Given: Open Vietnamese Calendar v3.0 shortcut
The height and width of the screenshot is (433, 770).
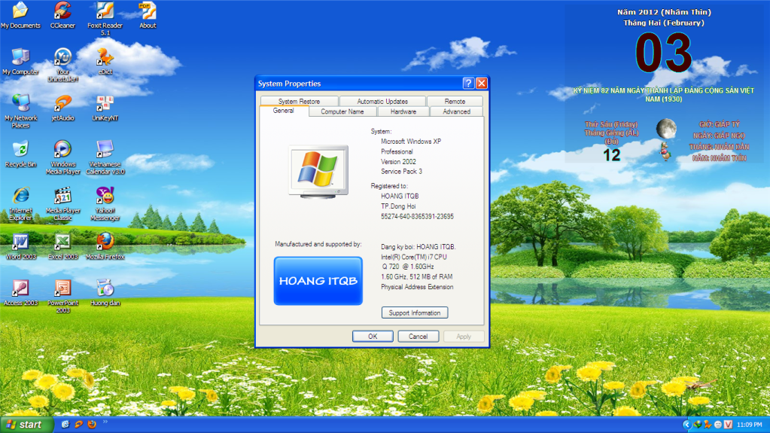Looking at the screenshot, I should [105, 157].
